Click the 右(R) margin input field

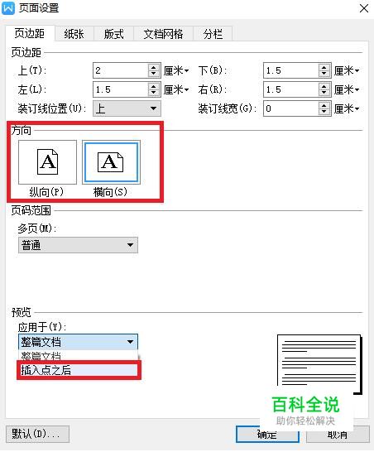[x=290, y=89]
